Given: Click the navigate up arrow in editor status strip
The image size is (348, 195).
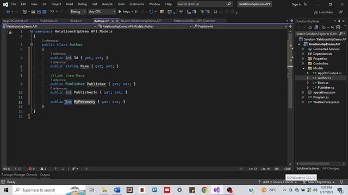Looking at the screenshot, I should (55, 168).
